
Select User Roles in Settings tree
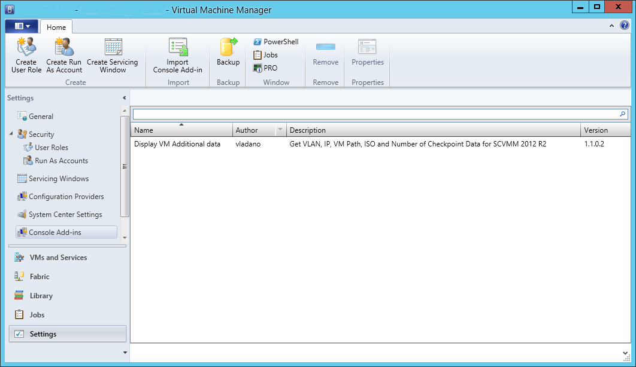click(46, 147)
